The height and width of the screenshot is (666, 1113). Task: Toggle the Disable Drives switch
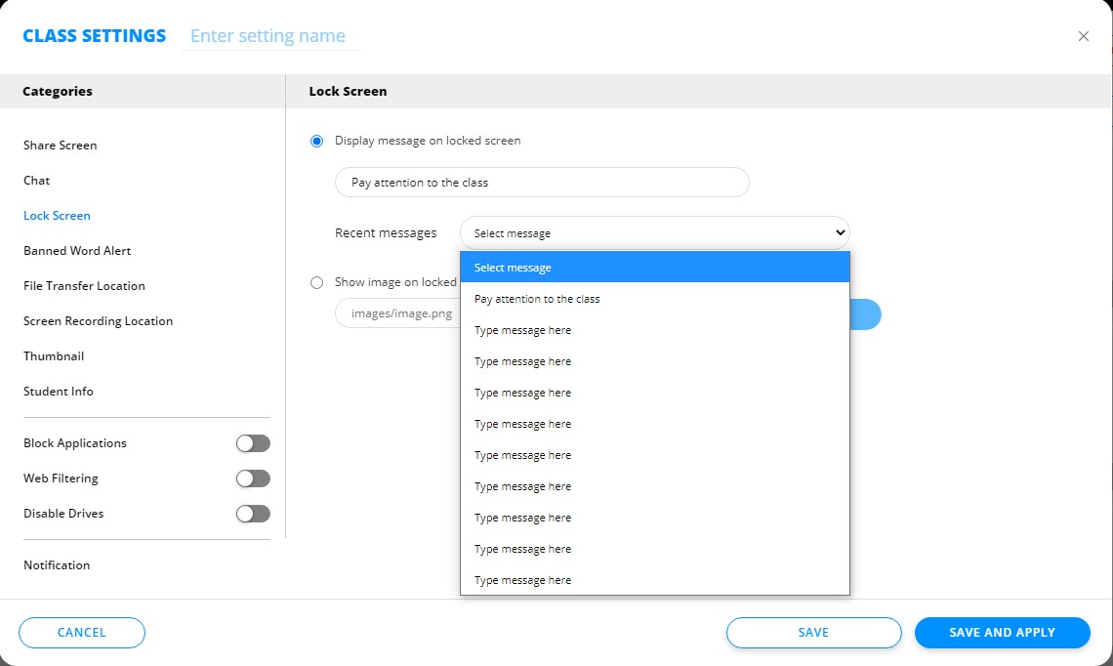point(253,514)
